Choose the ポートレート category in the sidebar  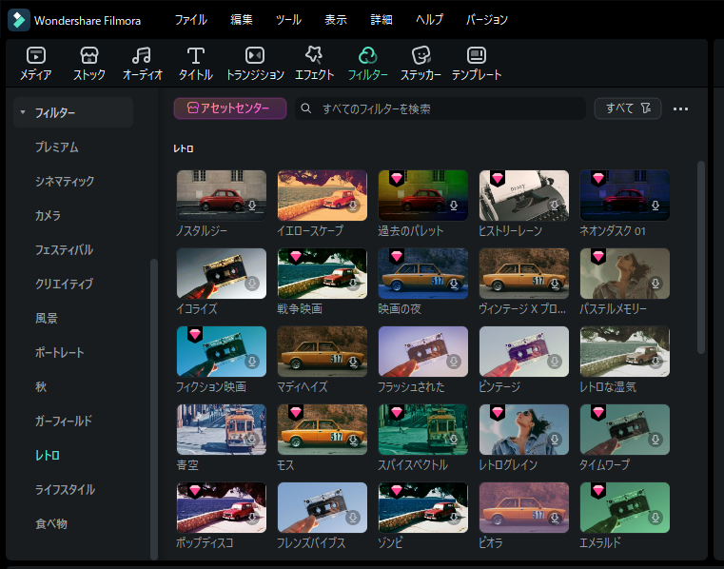tap(60, 353)
